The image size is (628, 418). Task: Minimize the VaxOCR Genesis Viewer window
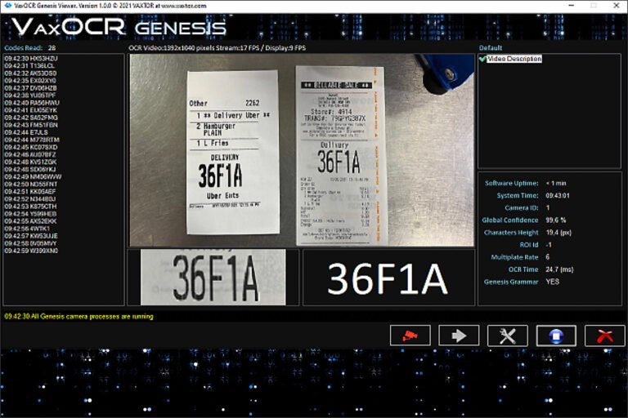[572, 6]
